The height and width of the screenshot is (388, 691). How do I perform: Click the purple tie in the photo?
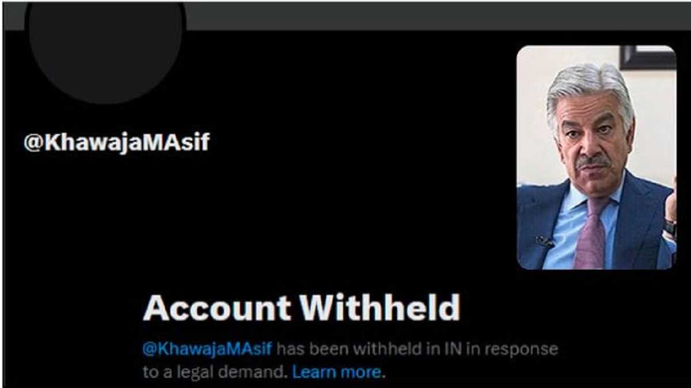coord(593,233)
